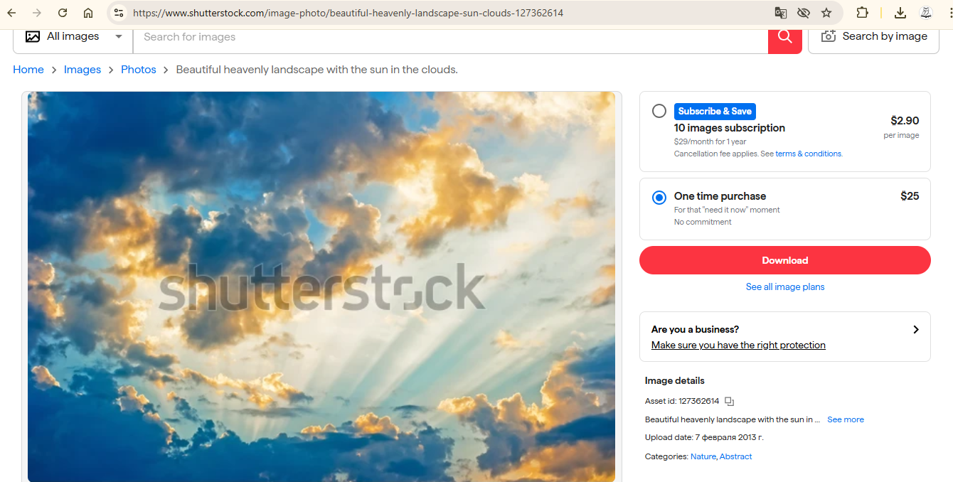Viewport: 953px width, 482px height.
Task: Click the $25 price text
Action: (x=910, y=196)
